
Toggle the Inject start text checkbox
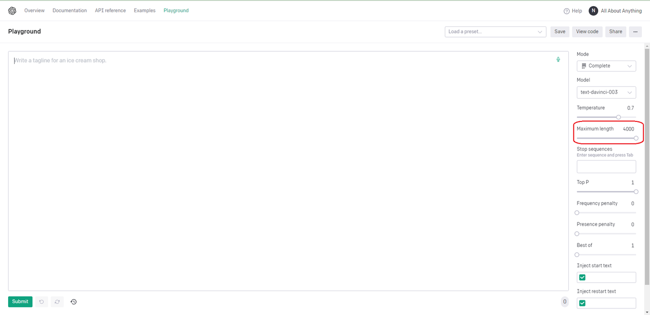pos(582,277)
